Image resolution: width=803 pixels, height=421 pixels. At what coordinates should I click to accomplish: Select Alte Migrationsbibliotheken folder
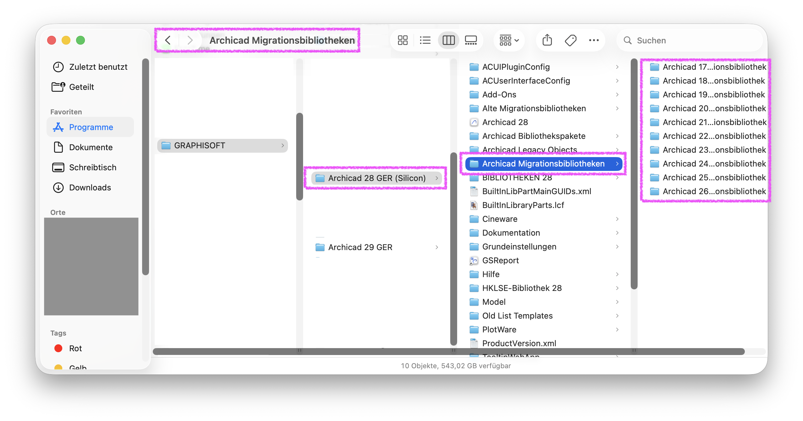[x=544, y=108]
